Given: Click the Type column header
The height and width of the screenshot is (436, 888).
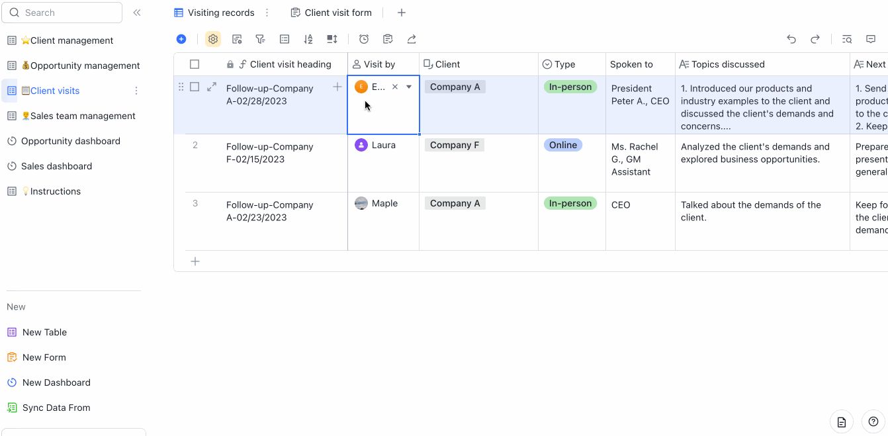Looking at the screenshot, I should [x=572, y=64].
